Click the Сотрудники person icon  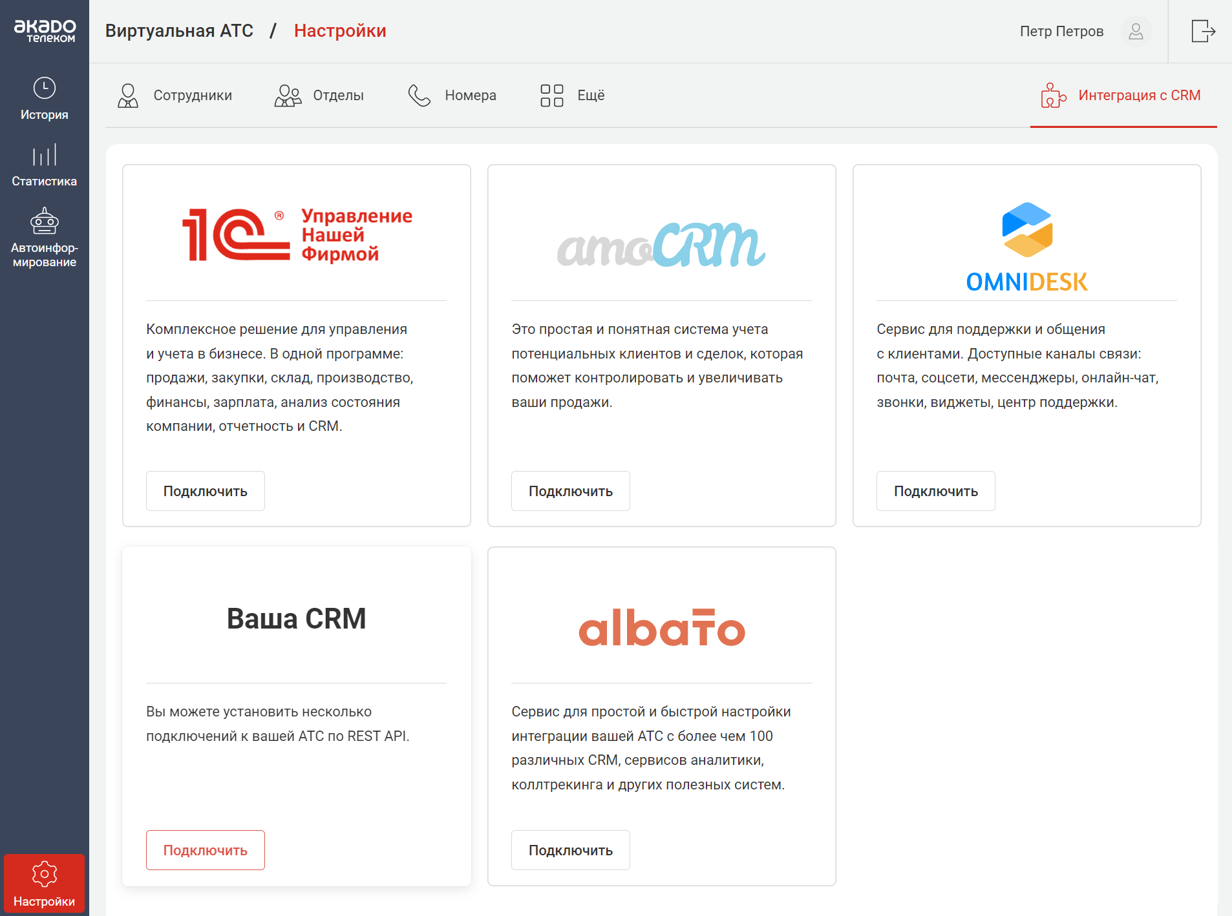(128, 96)
